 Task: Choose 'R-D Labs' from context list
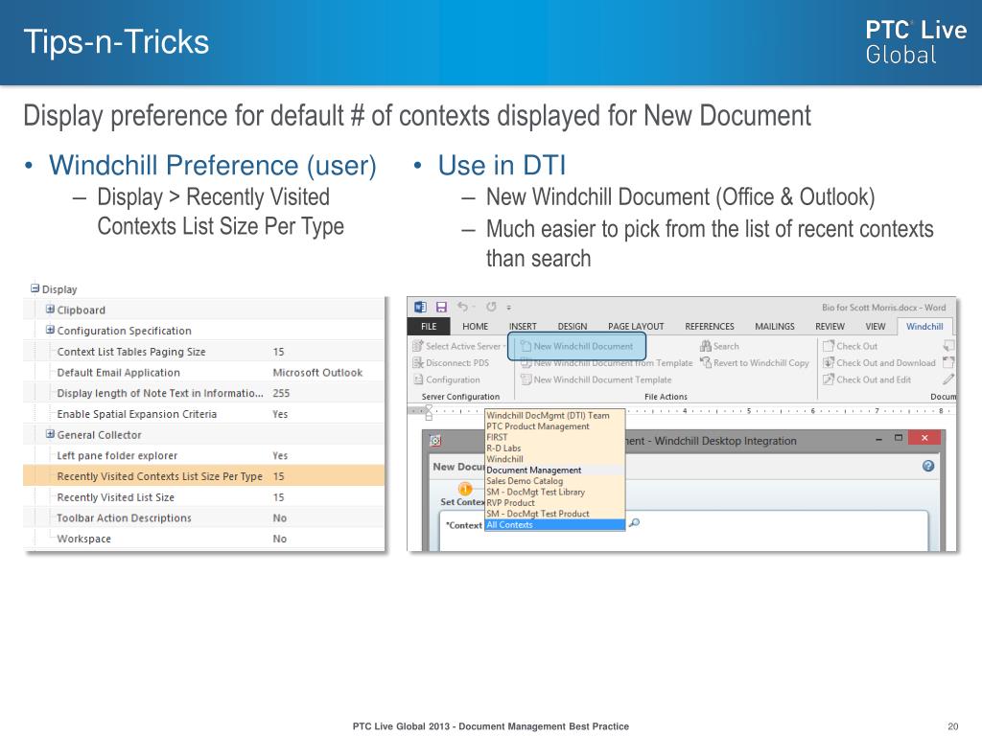[555, 448]
